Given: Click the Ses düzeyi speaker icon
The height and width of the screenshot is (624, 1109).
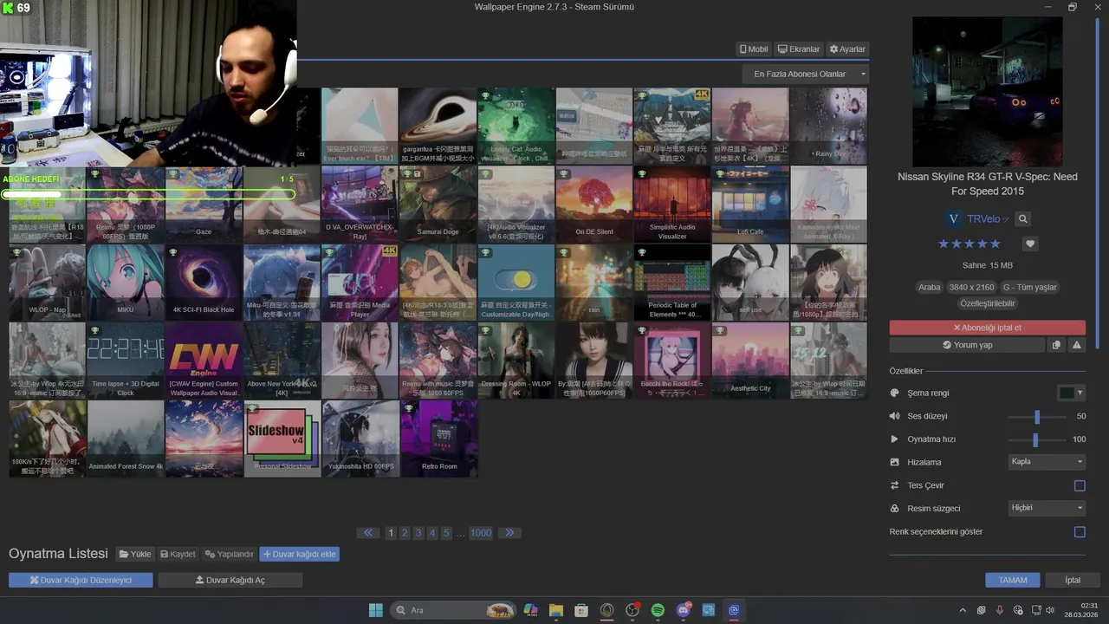Looking at the screenshot, I should click(x=895, y=416).
